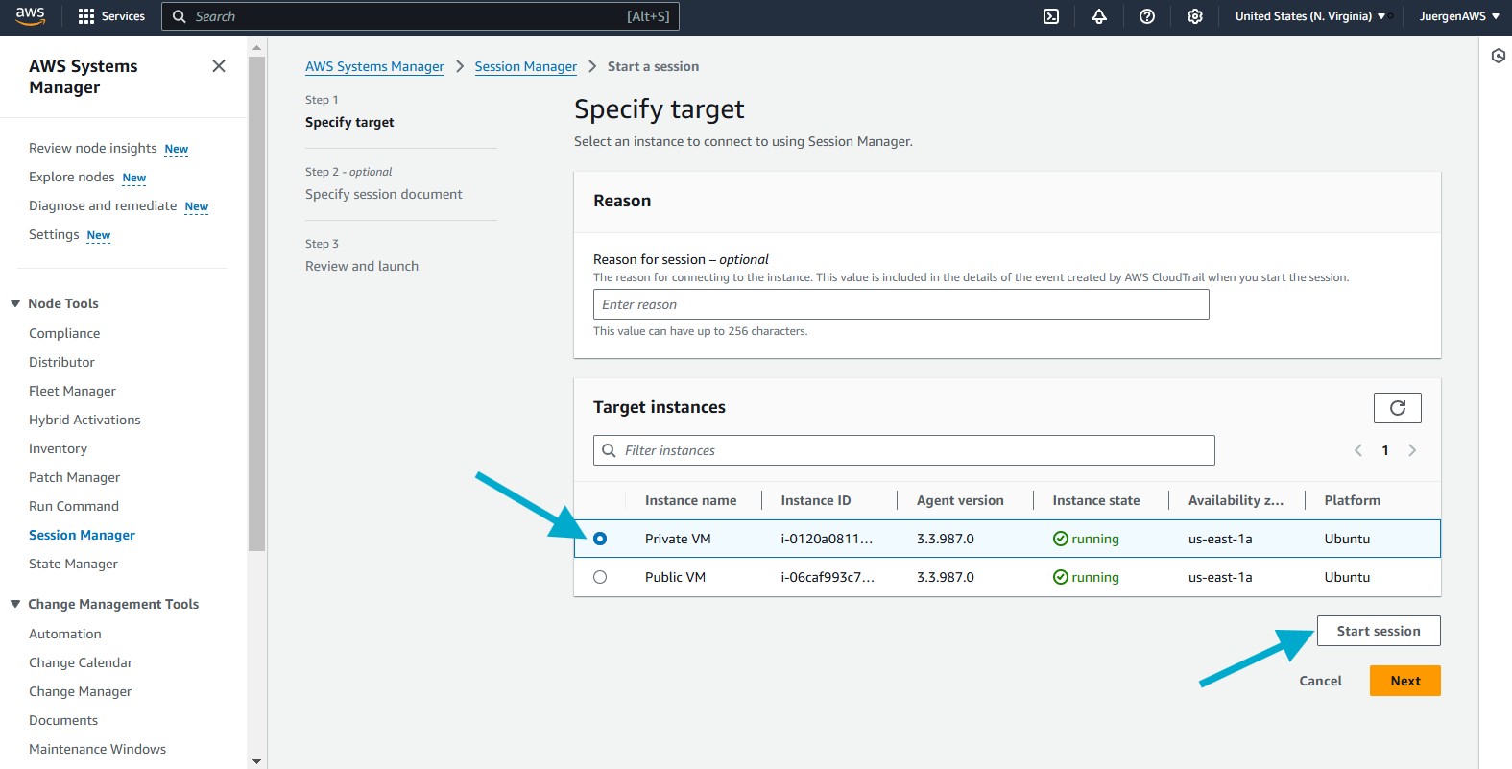Open the notifications bell
The height and width of the screenshot is (769, 1512).
click(1099, 16)
